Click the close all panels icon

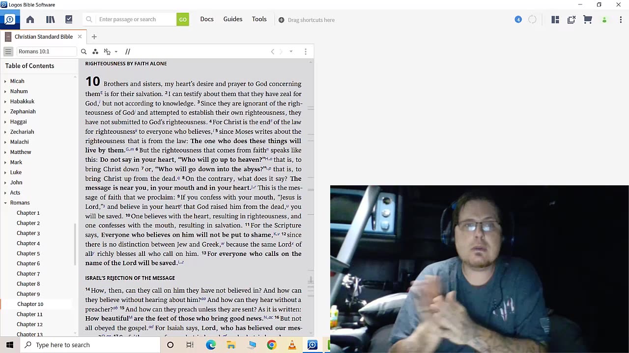[x=572, y=20]
